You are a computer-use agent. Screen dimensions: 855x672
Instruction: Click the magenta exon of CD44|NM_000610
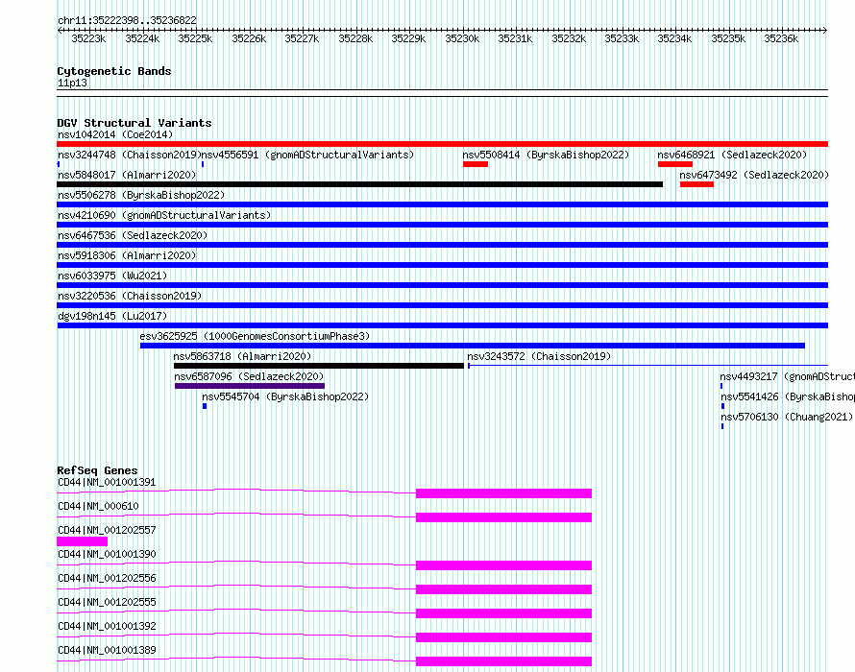pos(503,517)
